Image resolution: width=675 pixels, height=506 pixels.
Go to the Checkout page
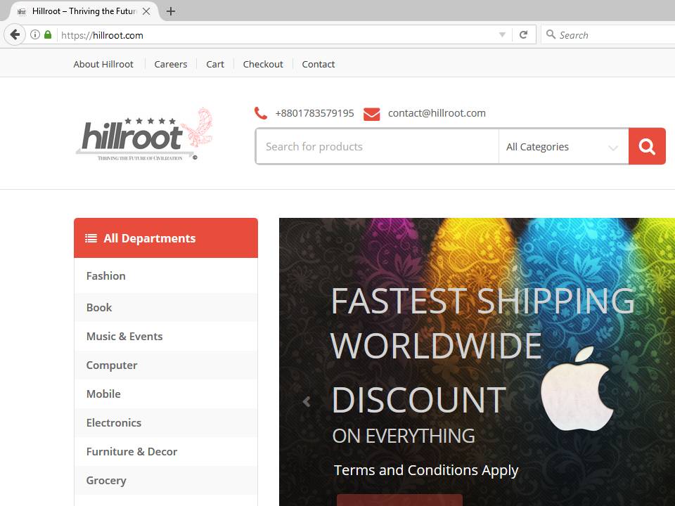pos(263,64)
